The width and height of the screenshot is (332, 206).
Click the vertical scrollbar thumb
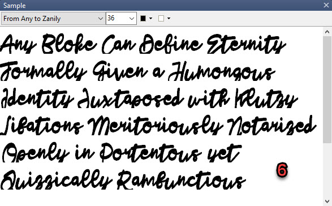point(327,89)
